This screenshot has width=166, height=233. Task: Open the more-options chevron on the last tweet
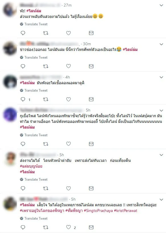(161, 199)
